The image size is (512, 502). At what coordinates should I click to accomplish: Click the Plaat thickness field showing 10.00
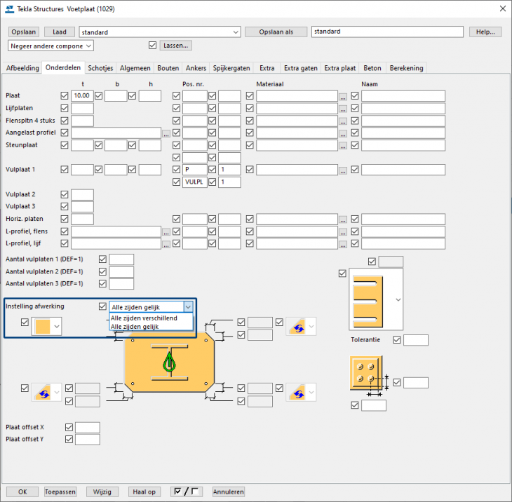82,96
